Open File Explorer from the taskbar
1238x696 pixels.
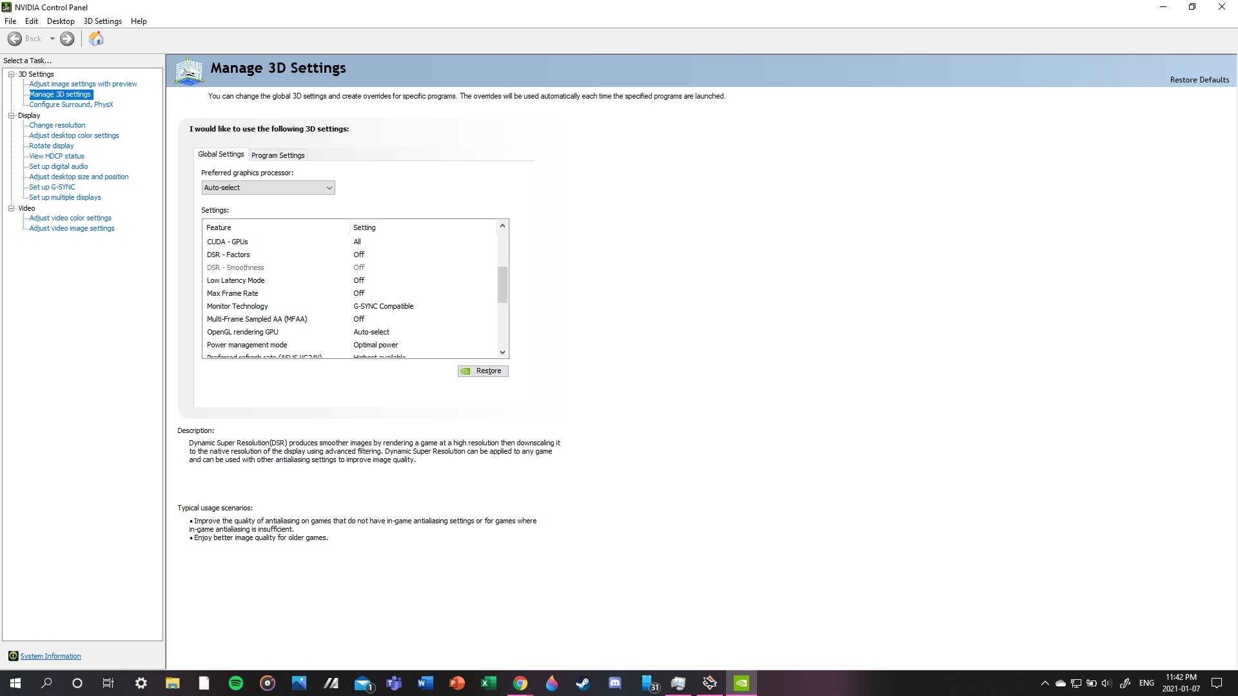[x=172, y=683]
